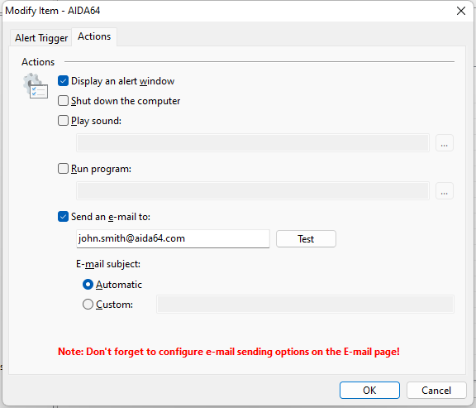Select the Automatic e-mail subject option
The height and width of the screenshot is (408, 476).
click(x=88, y=285)
